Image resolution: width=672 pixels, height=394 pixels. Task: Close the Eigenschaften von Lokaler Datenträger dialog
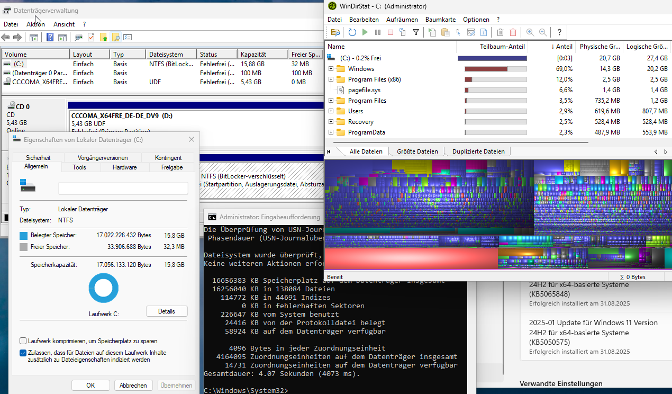[192, 139]
